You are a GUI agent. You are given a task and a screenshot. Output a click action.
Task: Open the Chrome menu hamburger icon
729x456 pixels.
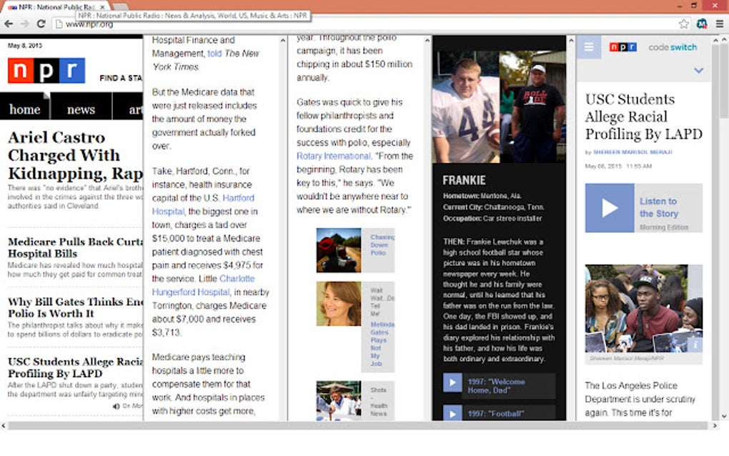[x=720, y=23]
